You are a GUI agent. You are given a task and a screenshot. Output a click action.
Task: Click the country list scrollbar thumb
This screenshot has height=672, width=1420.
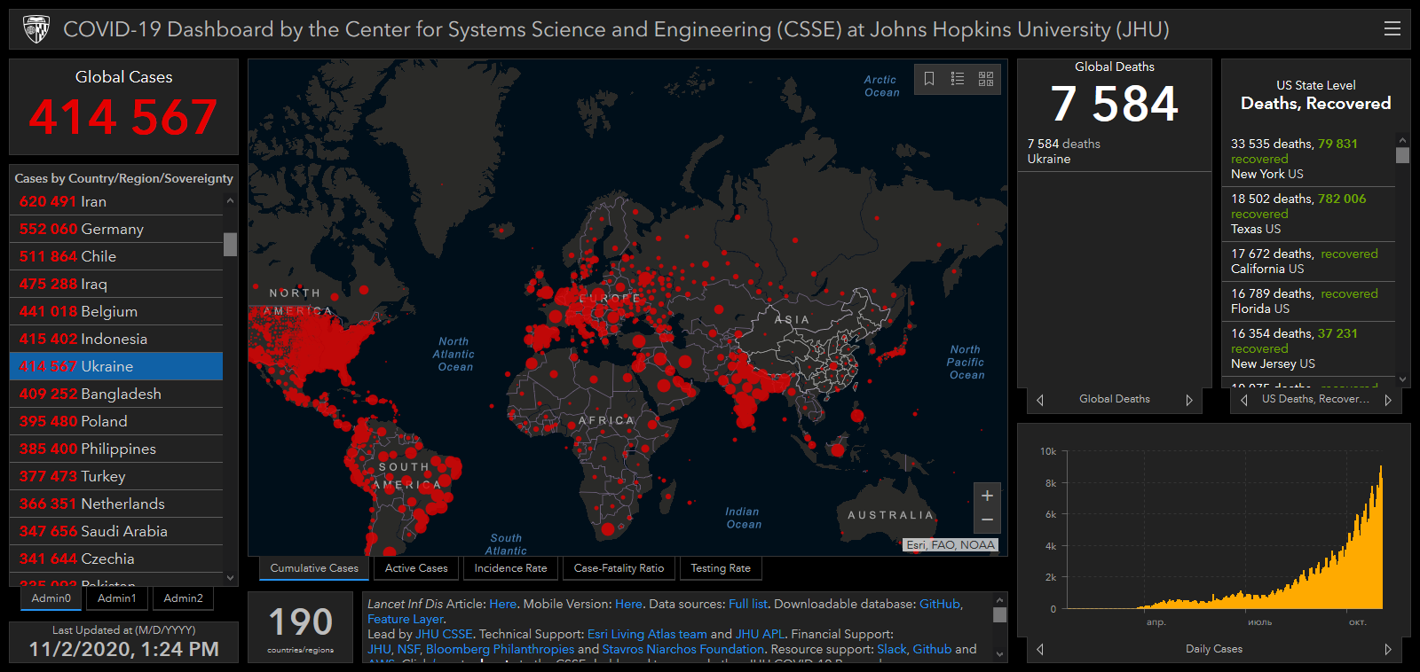pos(231,244)
